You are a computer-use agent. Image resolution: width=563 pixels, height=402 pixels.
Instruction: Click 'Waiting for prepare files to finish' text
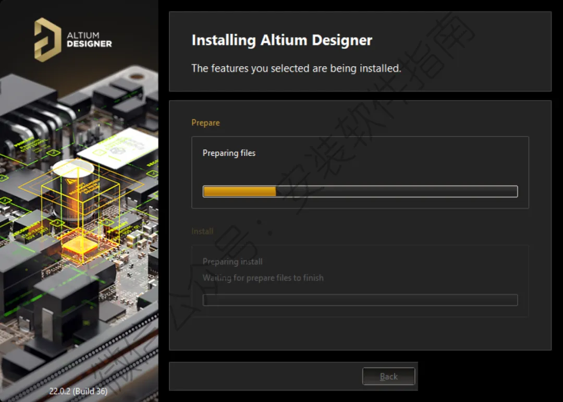[x=263, y=278]
